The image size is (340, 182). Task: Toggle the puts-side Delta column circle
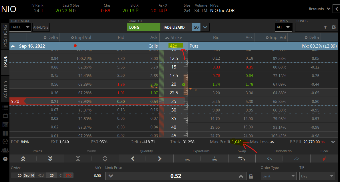click(x=306, y=38)
